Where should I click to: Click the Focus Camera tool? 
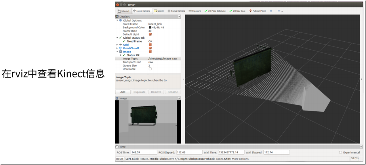coord(176,11)
